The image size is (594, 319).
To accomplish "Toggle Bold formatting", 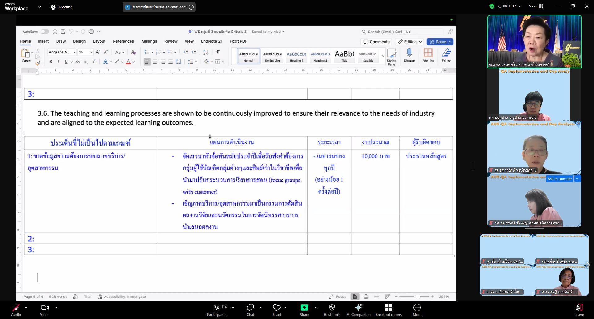I will click(51, 62).
